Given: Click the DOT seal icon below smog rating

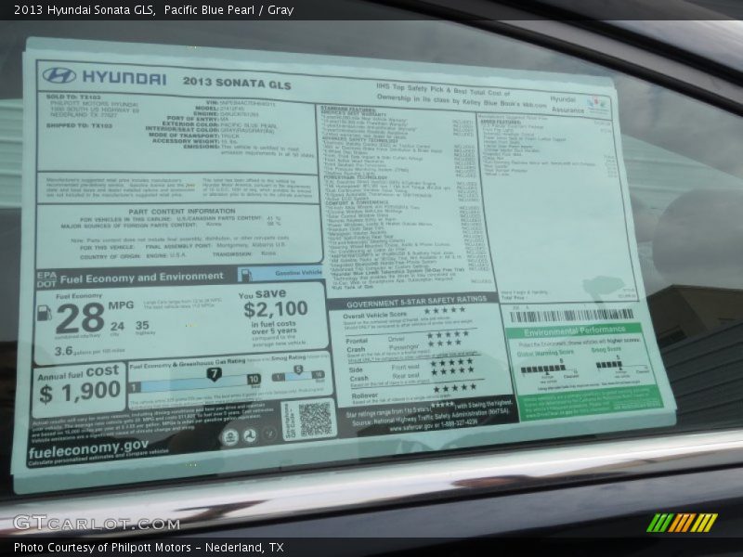Looking at the screenshot, I should (249, 434).
